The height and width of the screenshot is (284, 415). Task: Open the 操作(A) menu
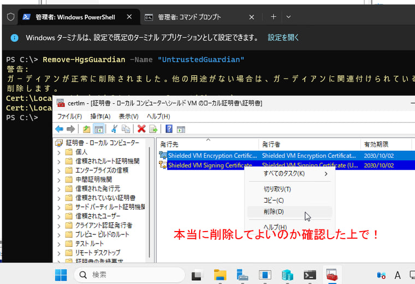(x=100, y=116)
